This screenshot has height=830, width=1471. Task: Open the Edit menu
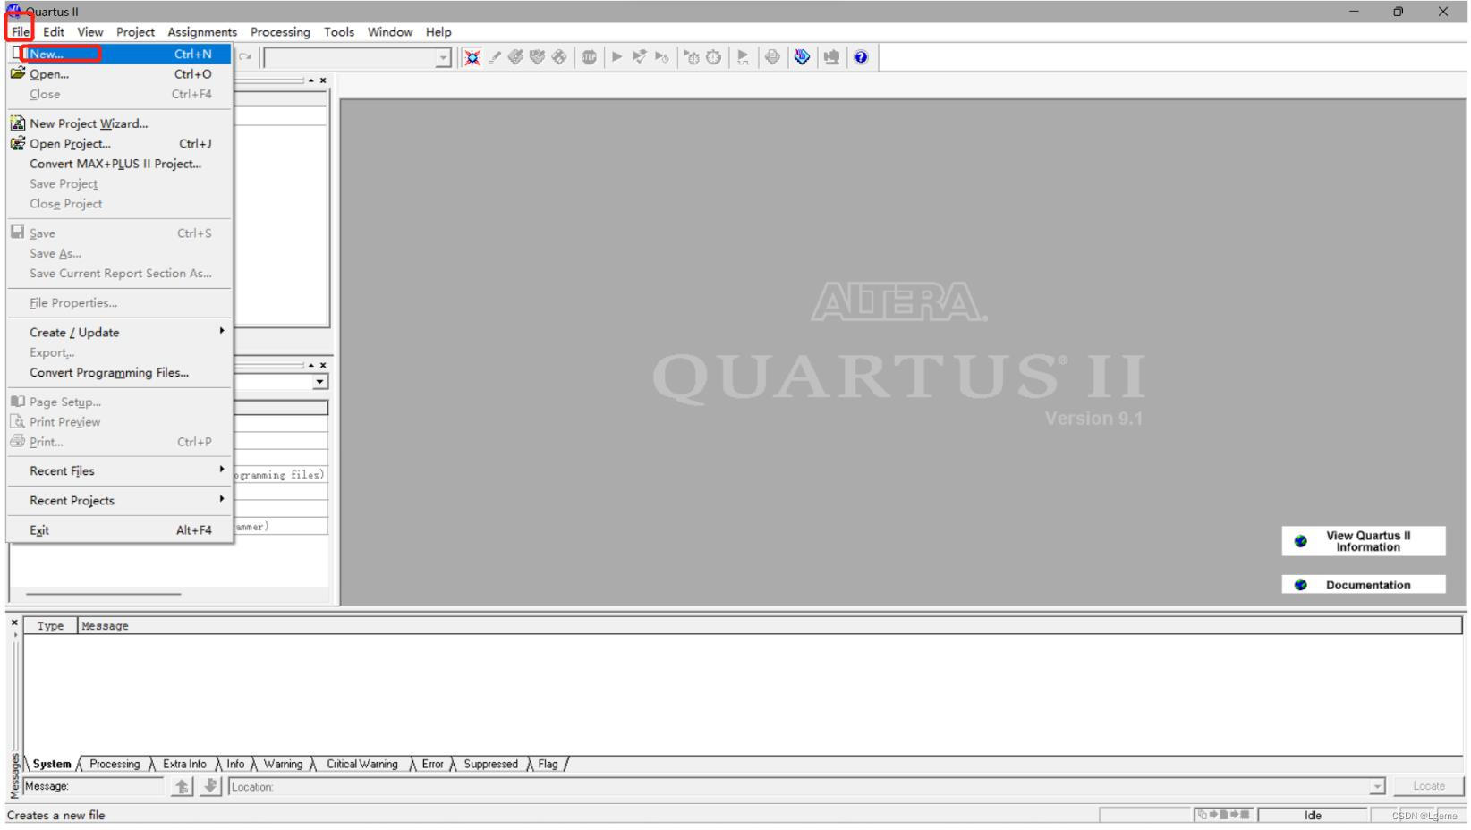click(x=54, y=32)
